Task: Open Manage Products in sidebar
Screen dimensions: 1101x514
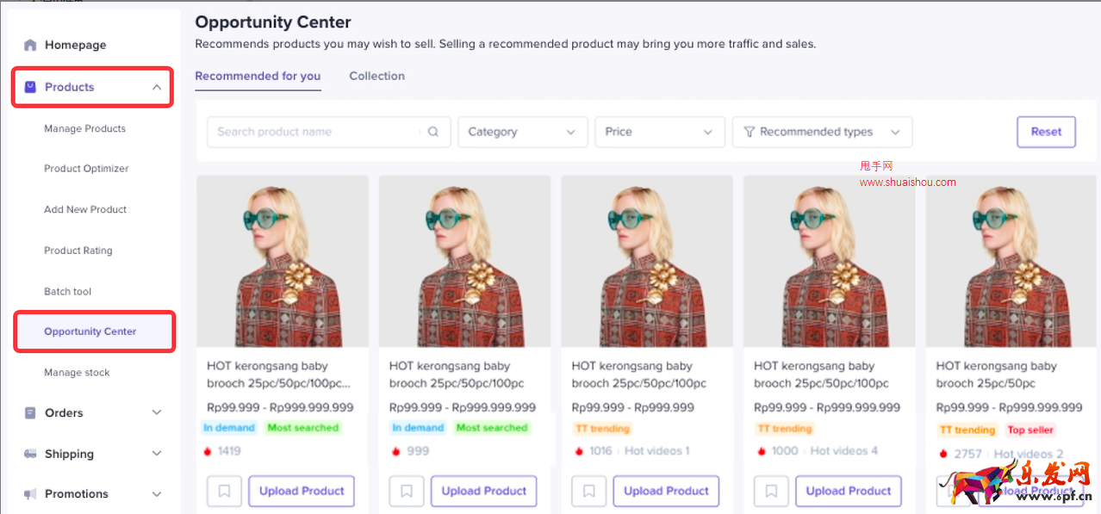Action: [x=84, y=128]
